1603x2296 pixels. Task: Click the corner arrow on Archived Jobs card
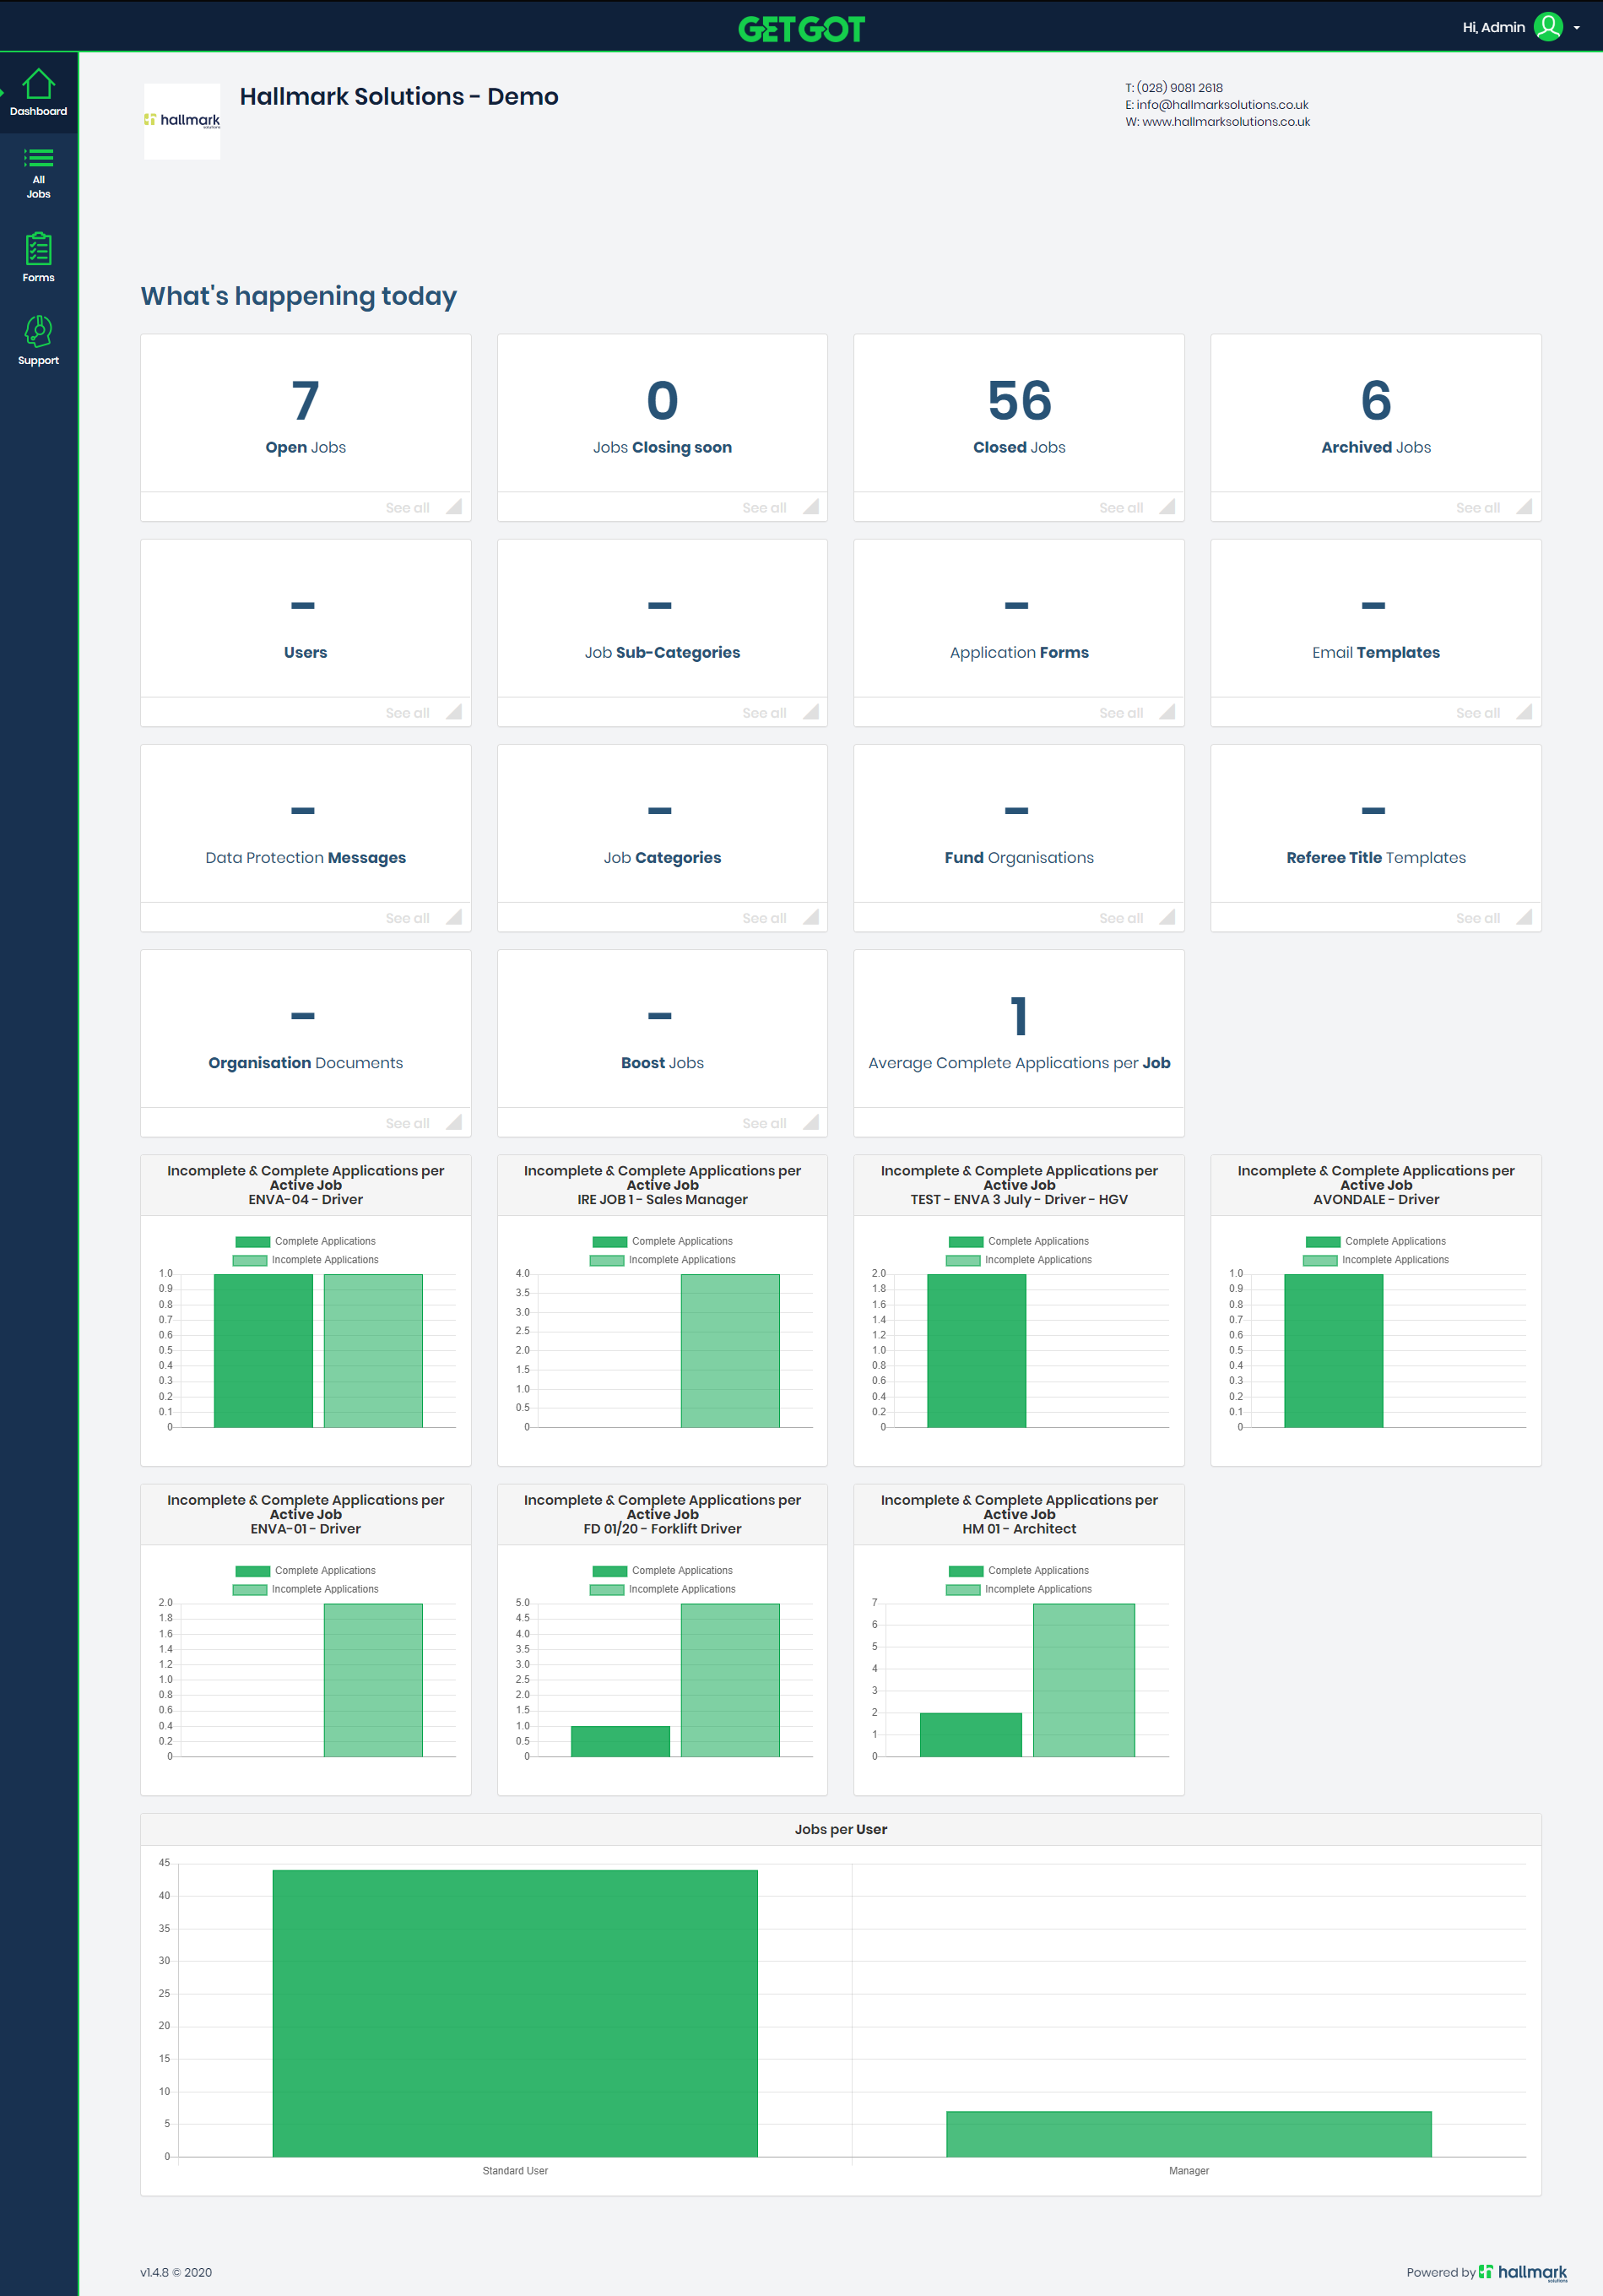pyautogui.click(x=1525, y=507)
